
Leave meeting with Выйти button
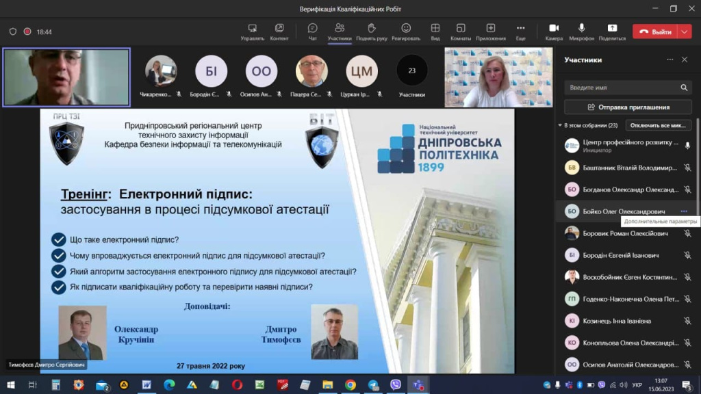click(655, 31)
